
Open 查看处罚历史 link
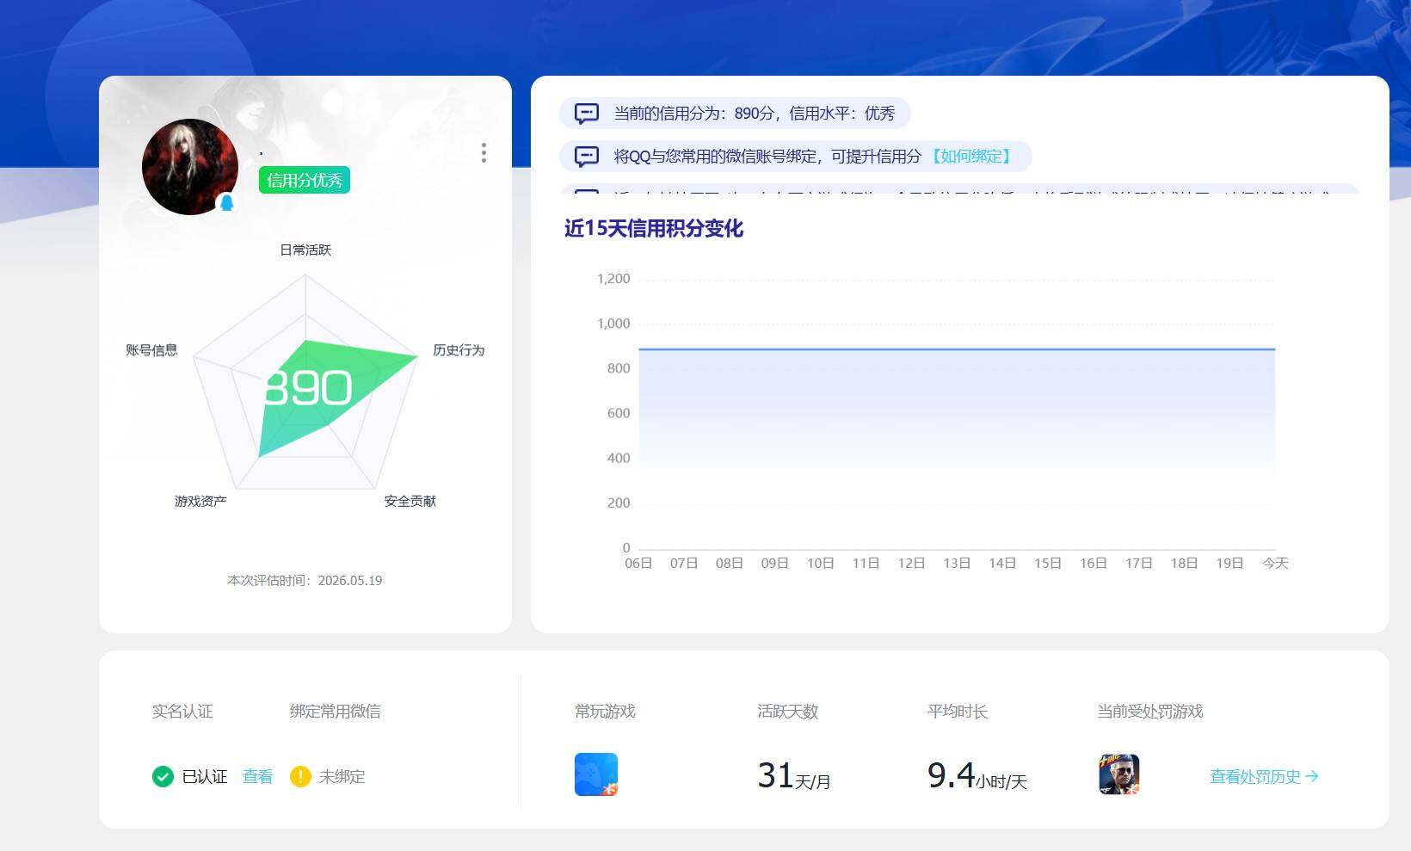tap(1264, 776)
